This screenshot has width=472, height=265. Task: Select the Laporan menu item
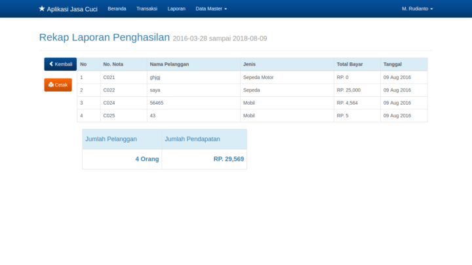[x=176, y=9]
